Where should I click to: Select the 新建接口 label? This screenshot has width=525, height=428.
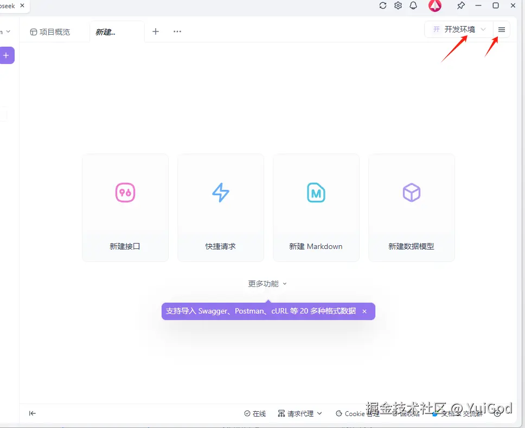click(125, 246)
